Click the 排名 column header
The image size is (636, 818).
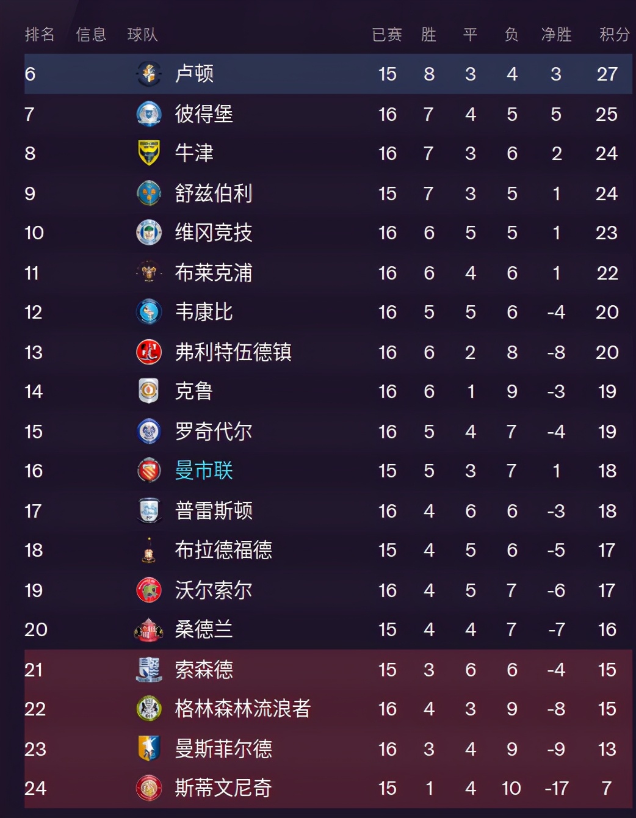tap(40, 35)
